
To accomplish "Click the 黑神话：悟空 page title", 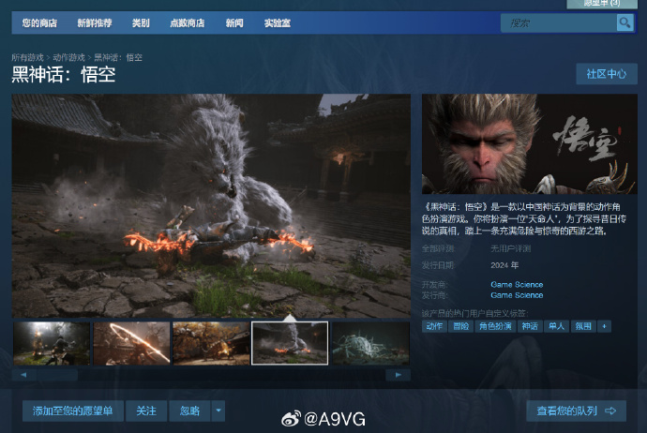I will [x=63, y=75].
